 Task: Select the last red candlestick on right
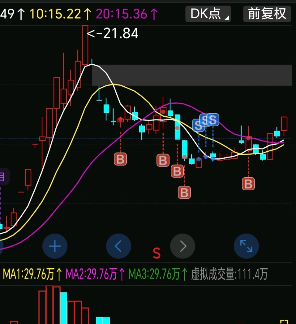tap(284, 123)
